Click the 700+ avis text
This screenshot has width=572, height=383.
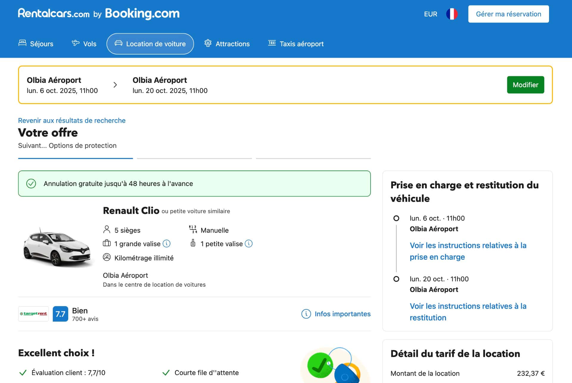point(85,319)
